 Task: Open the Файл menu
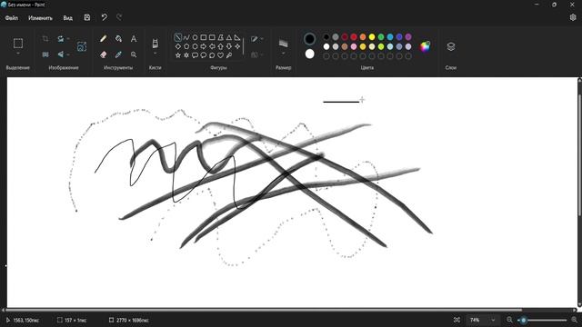pyautogui.click(x=12, y=18)
